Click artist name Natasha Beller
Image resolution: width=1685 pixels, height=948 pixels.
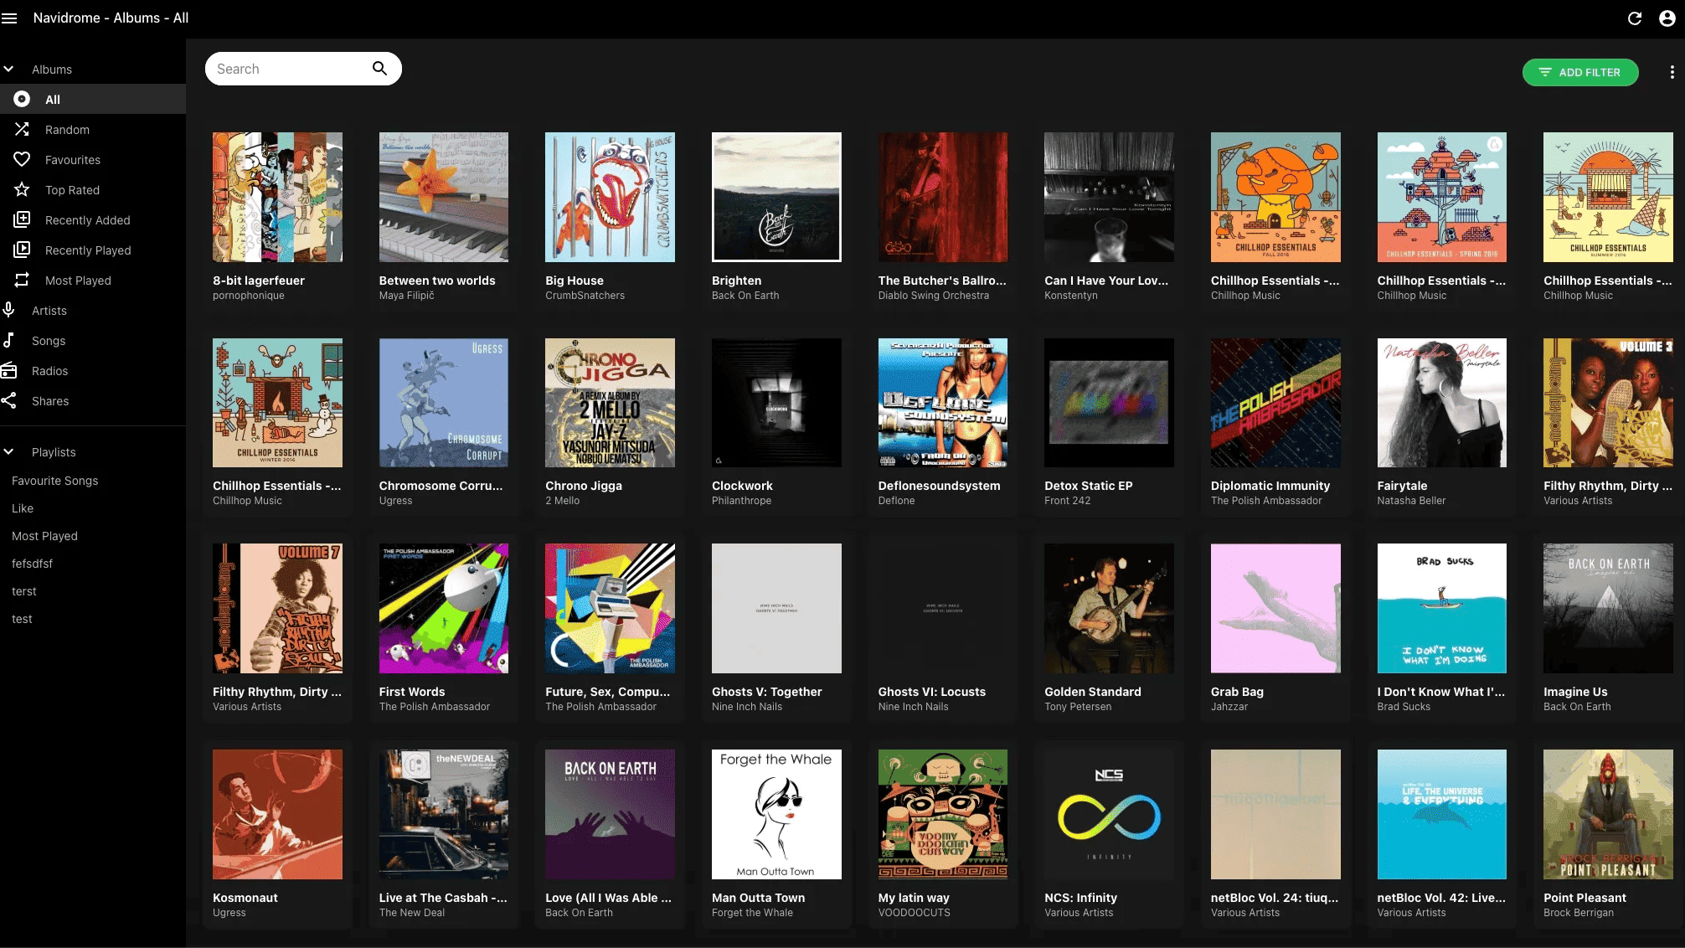pos(1411,501)
